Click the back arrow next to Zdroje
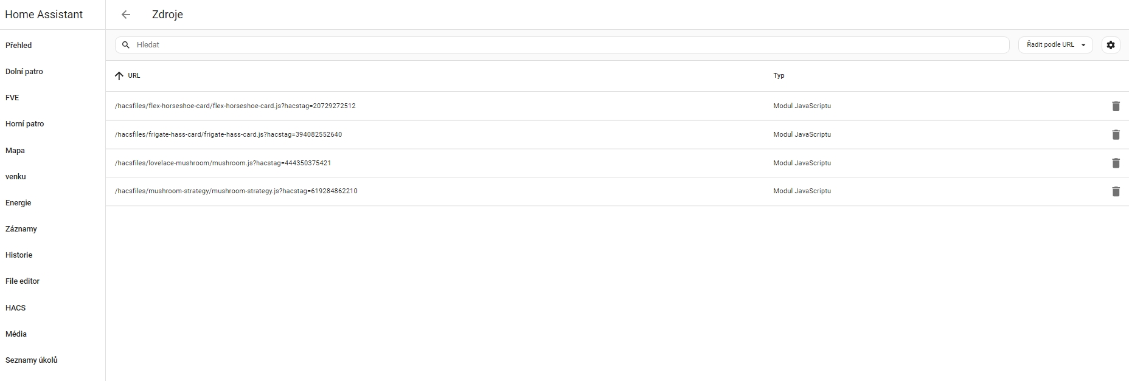The width and height of the screenshot is (1129, 381). (126, 15)
